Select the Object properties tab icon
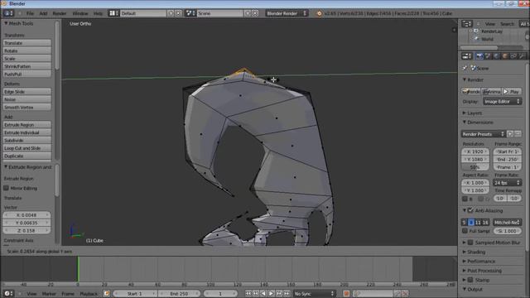Image resolution: width=530 pixels, height=298 pixels. point(504,56)
